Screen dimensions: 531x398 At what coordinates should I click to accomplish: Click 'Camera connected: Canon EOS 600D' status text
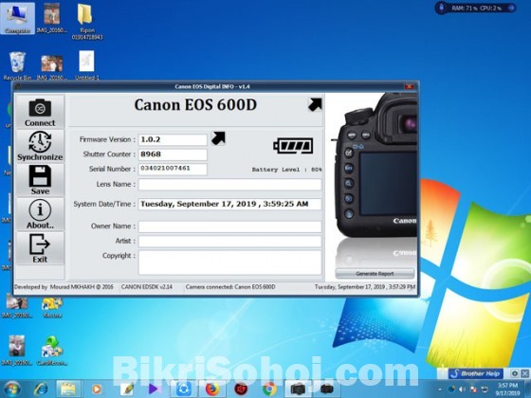click(230, 287)
